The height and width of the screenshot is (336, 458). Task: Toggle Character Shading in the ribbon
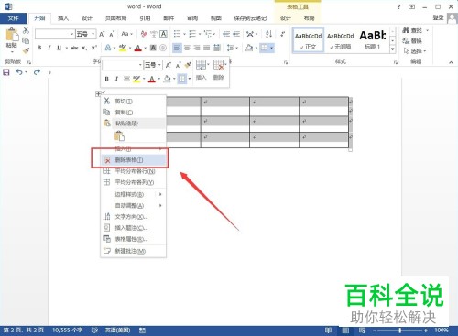click(153, 48)
